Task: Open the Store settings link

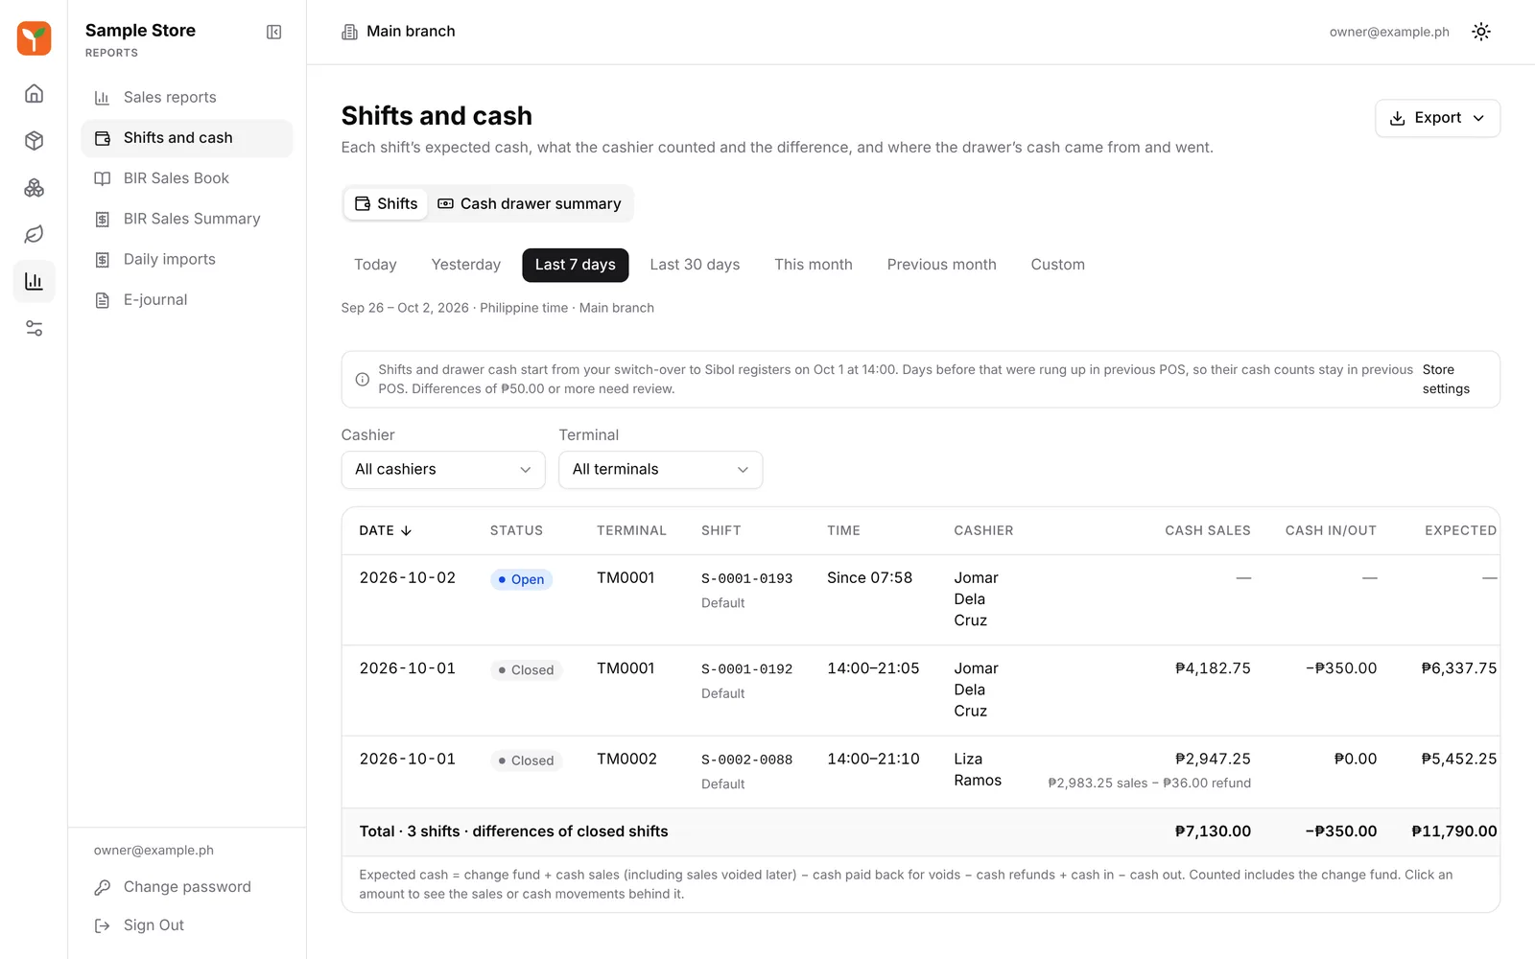Action: coord(1446,380)
